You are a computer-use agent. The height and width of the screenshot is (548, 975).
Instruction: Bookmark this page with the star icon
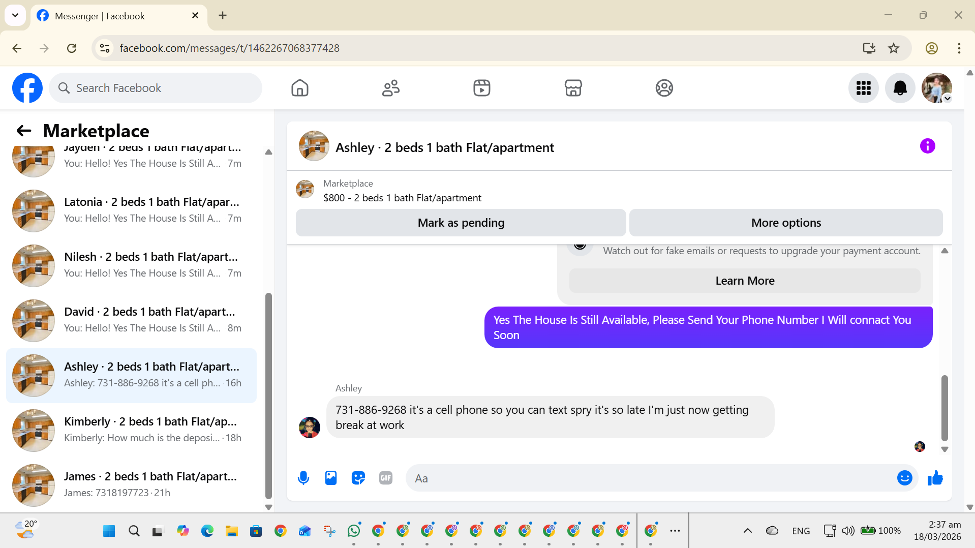pyautogui.click(x=894, y=48)
